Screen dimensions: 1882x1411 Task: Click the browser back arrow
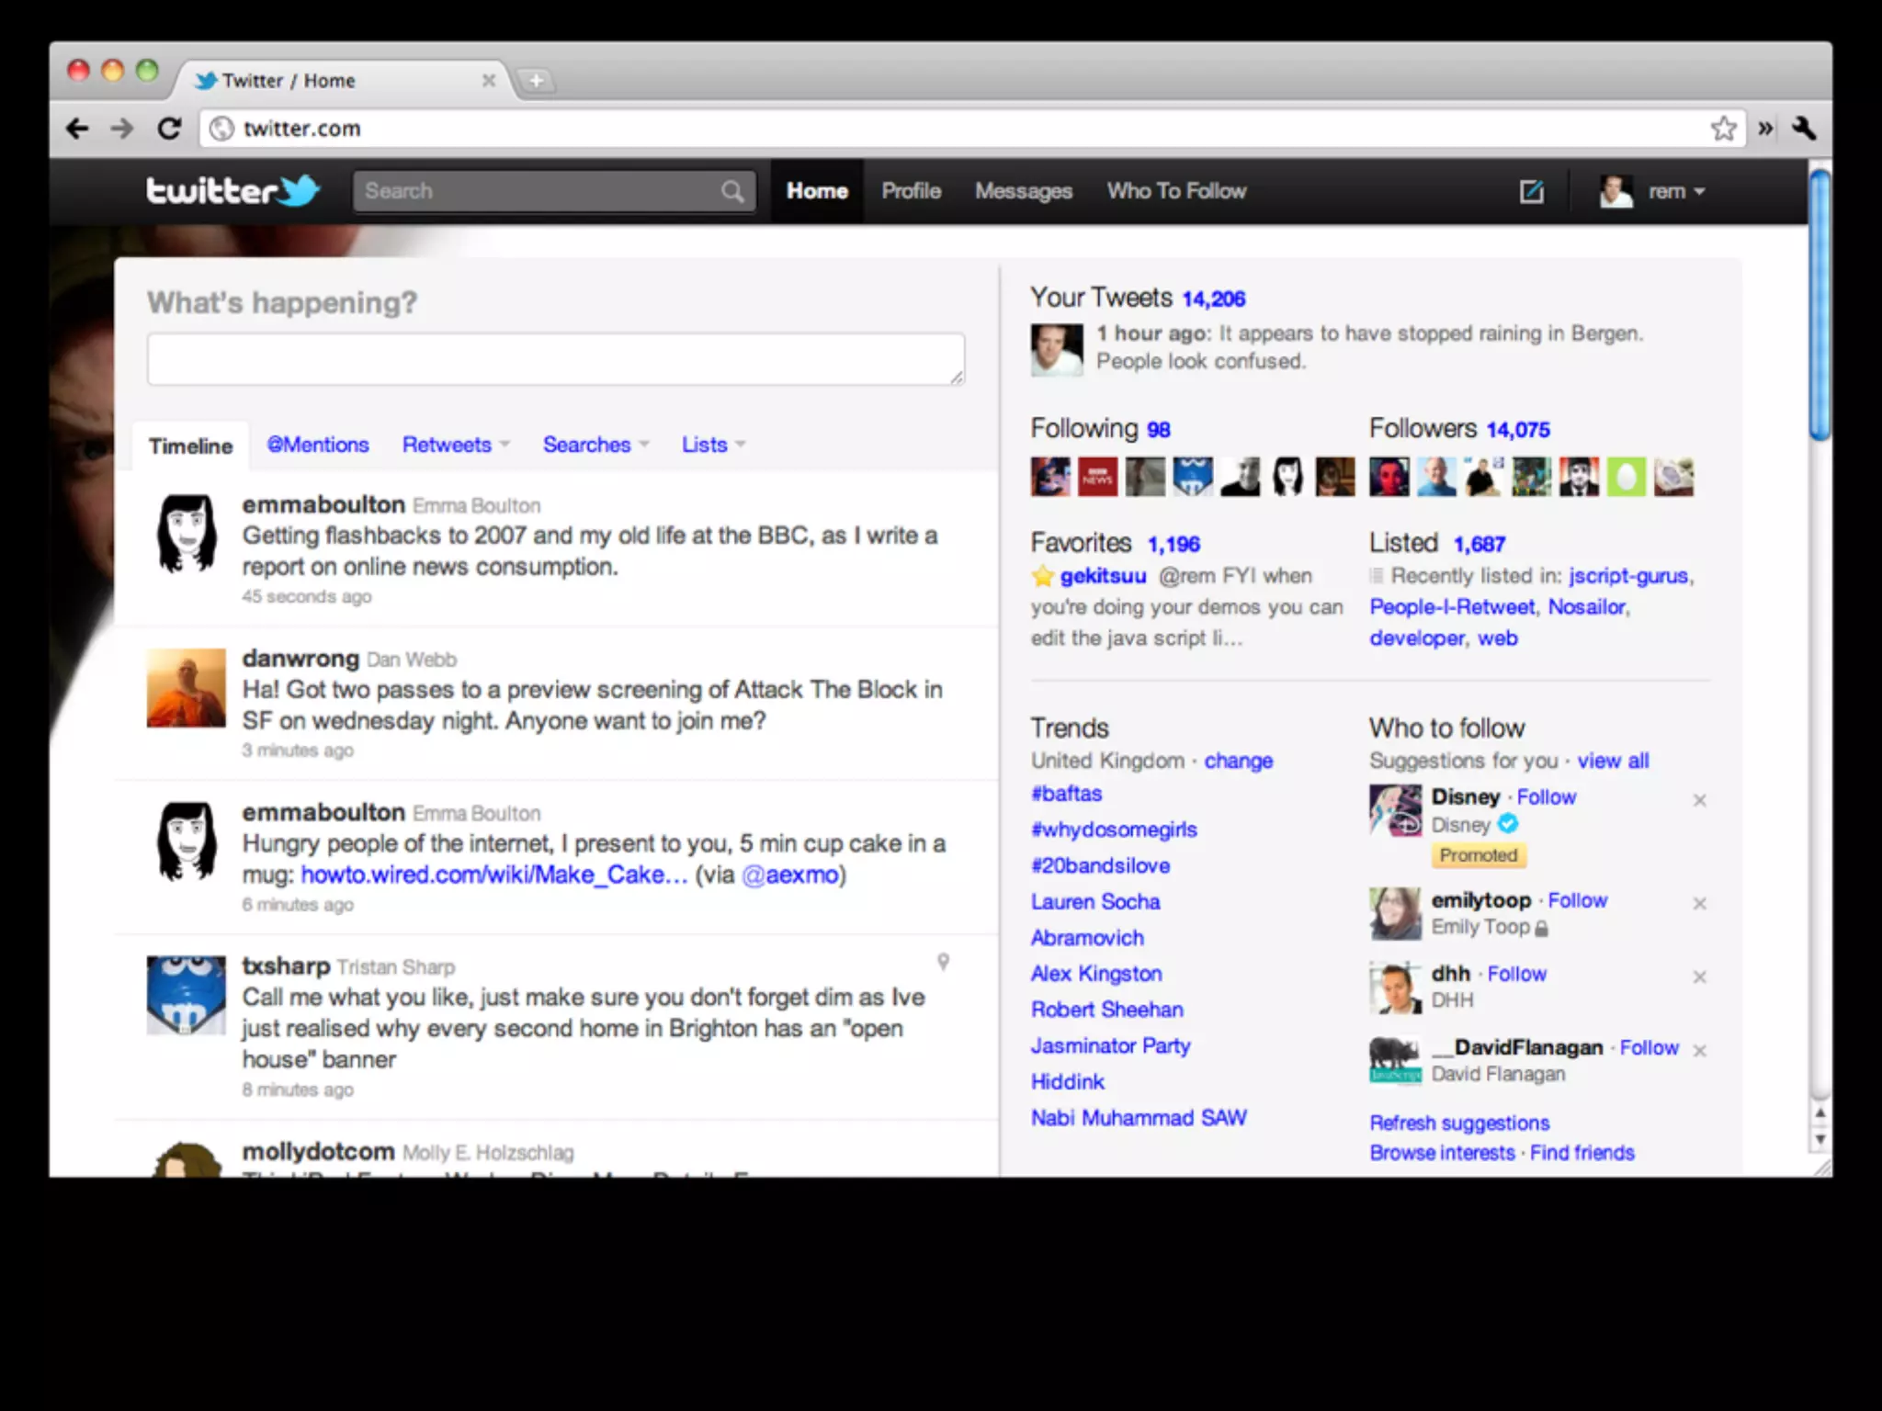pyautogui.click(x=78, y=129)
